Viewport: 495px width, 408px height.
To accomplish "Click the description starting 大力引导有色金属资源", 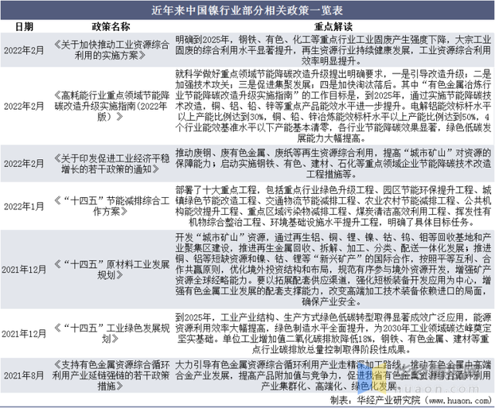I will click(333, 376).
